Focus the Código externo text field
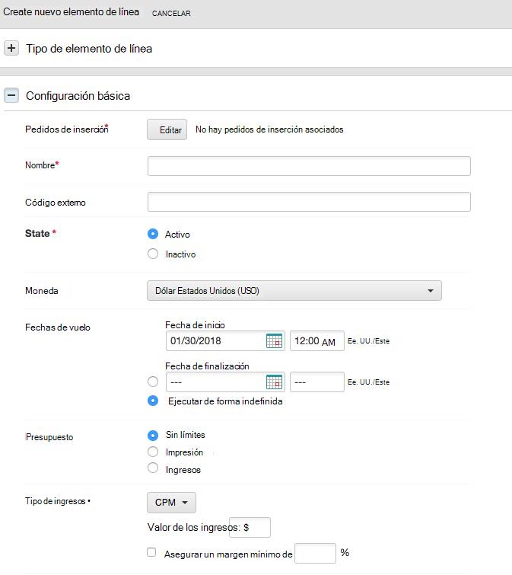 tap(309, 202)
